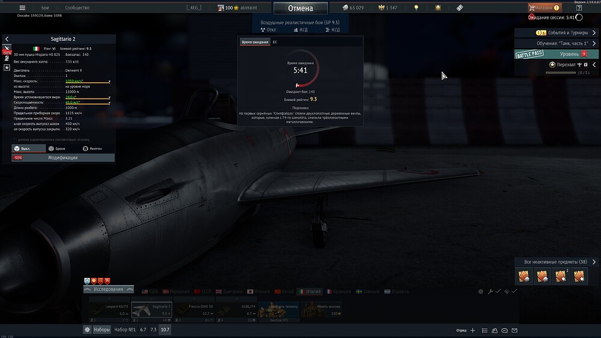Open Модификации button
Image resolution: width=601 pixels, height=338 pixels.
coord(63,158)
